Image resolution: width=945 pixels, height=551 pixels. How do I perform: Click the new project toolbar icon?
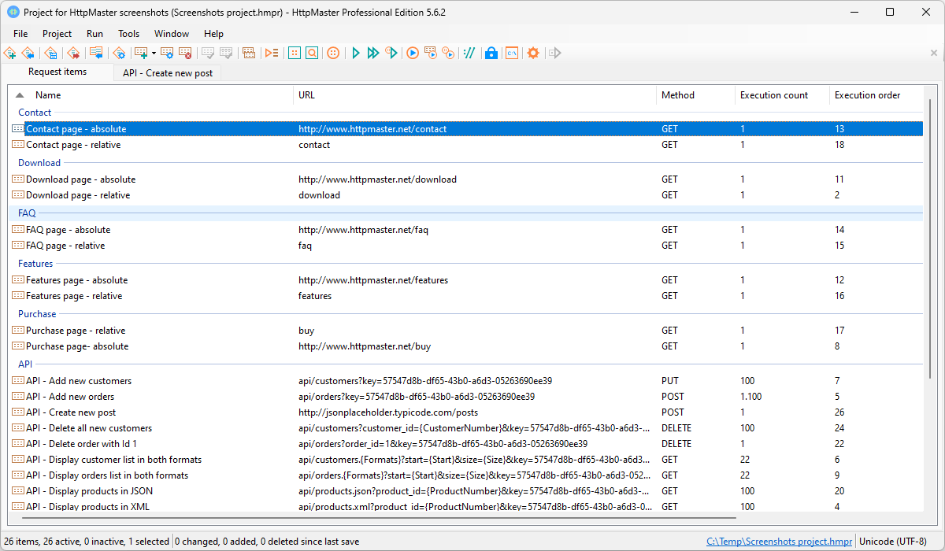[x=10, y=53]
